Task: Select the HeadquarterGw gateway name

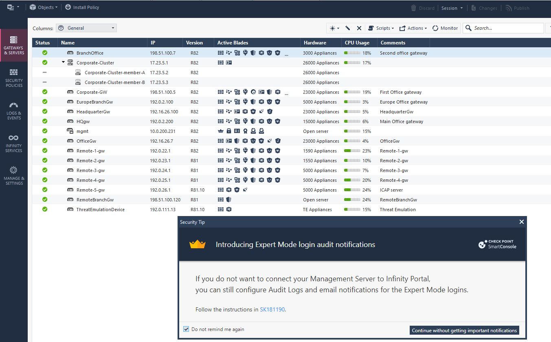Action: tap(93, 112)
